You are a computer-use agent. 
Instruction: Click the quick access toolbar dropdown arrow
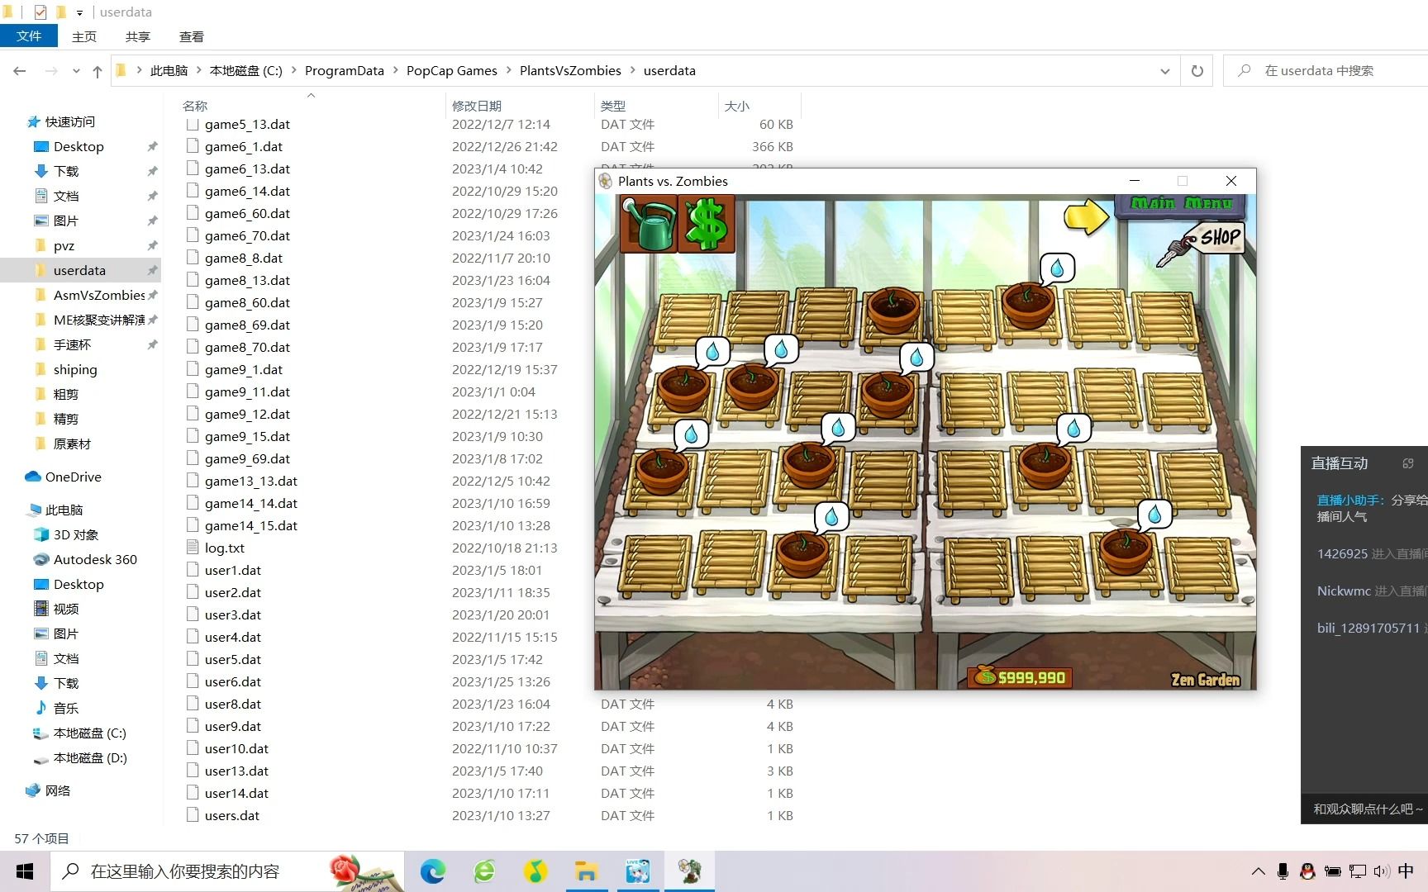pyautogui.click(x=79, y=12)
